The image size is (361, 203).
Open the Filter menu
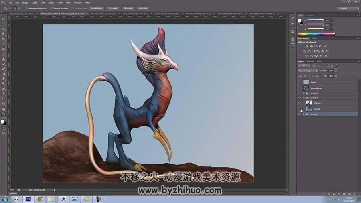coord(60,2)
